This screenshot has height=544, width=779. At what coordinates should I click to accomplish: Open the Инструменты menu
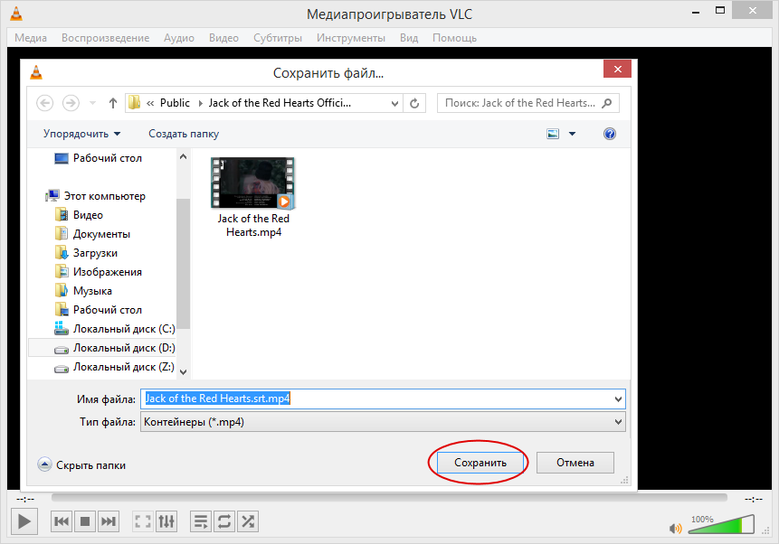[x=350, y=38]
